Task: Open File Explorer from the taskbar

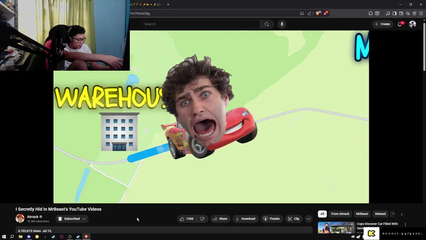Action: (x=21, y=237)
